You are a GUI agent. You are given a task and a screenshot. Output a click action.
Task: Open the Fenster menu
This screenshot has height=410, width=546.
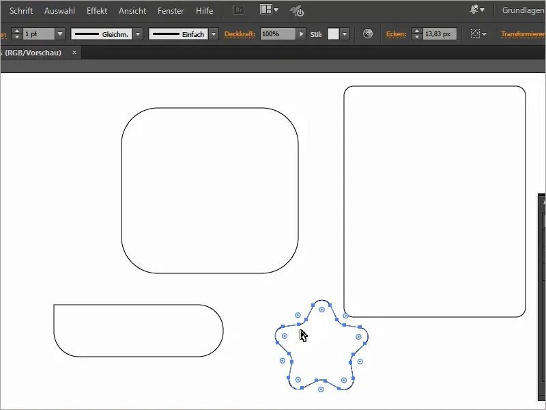coord(170,10)
